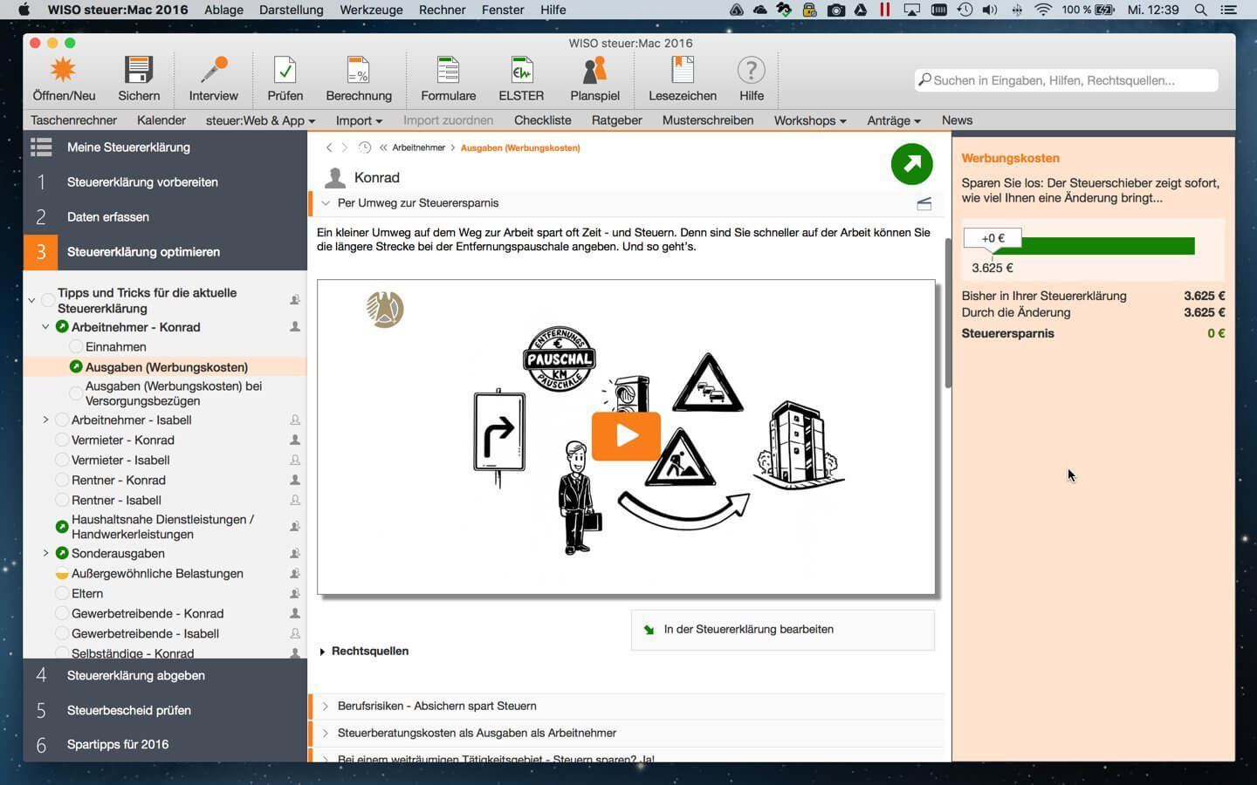This screenshot has width=1257, height=785.
Task: Open the Planspiel tool
Action: (x=594, y=71)
